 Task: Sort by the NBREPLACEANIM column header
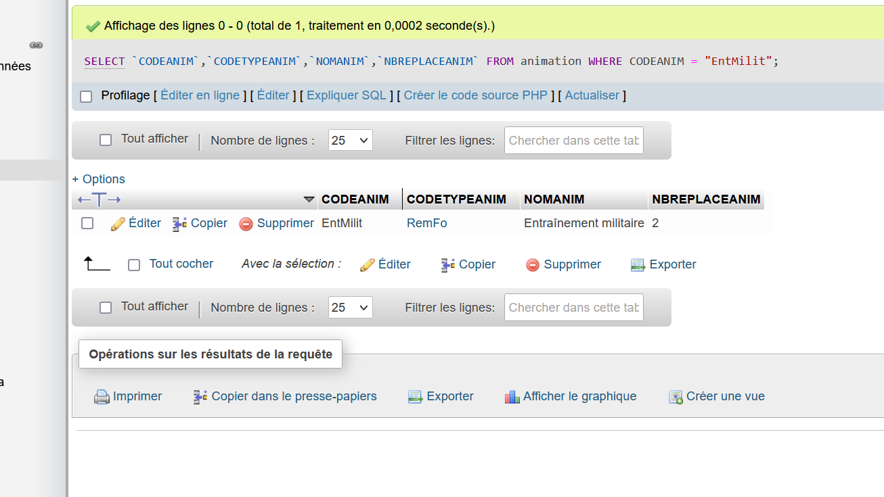point(706,199)
